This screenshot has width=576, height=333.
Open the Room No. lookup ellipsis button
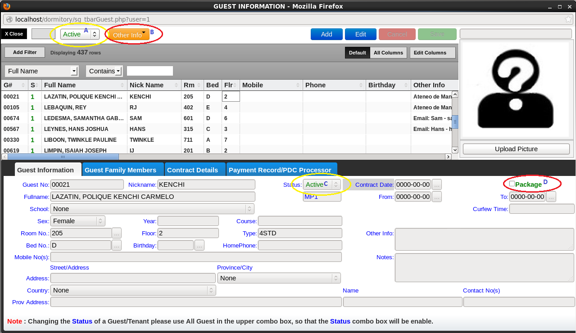click(117, 233)
